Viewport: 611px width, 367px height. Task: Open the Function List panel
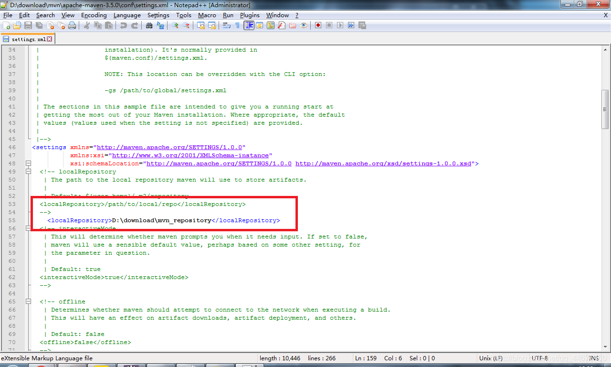tap(281, 25)
